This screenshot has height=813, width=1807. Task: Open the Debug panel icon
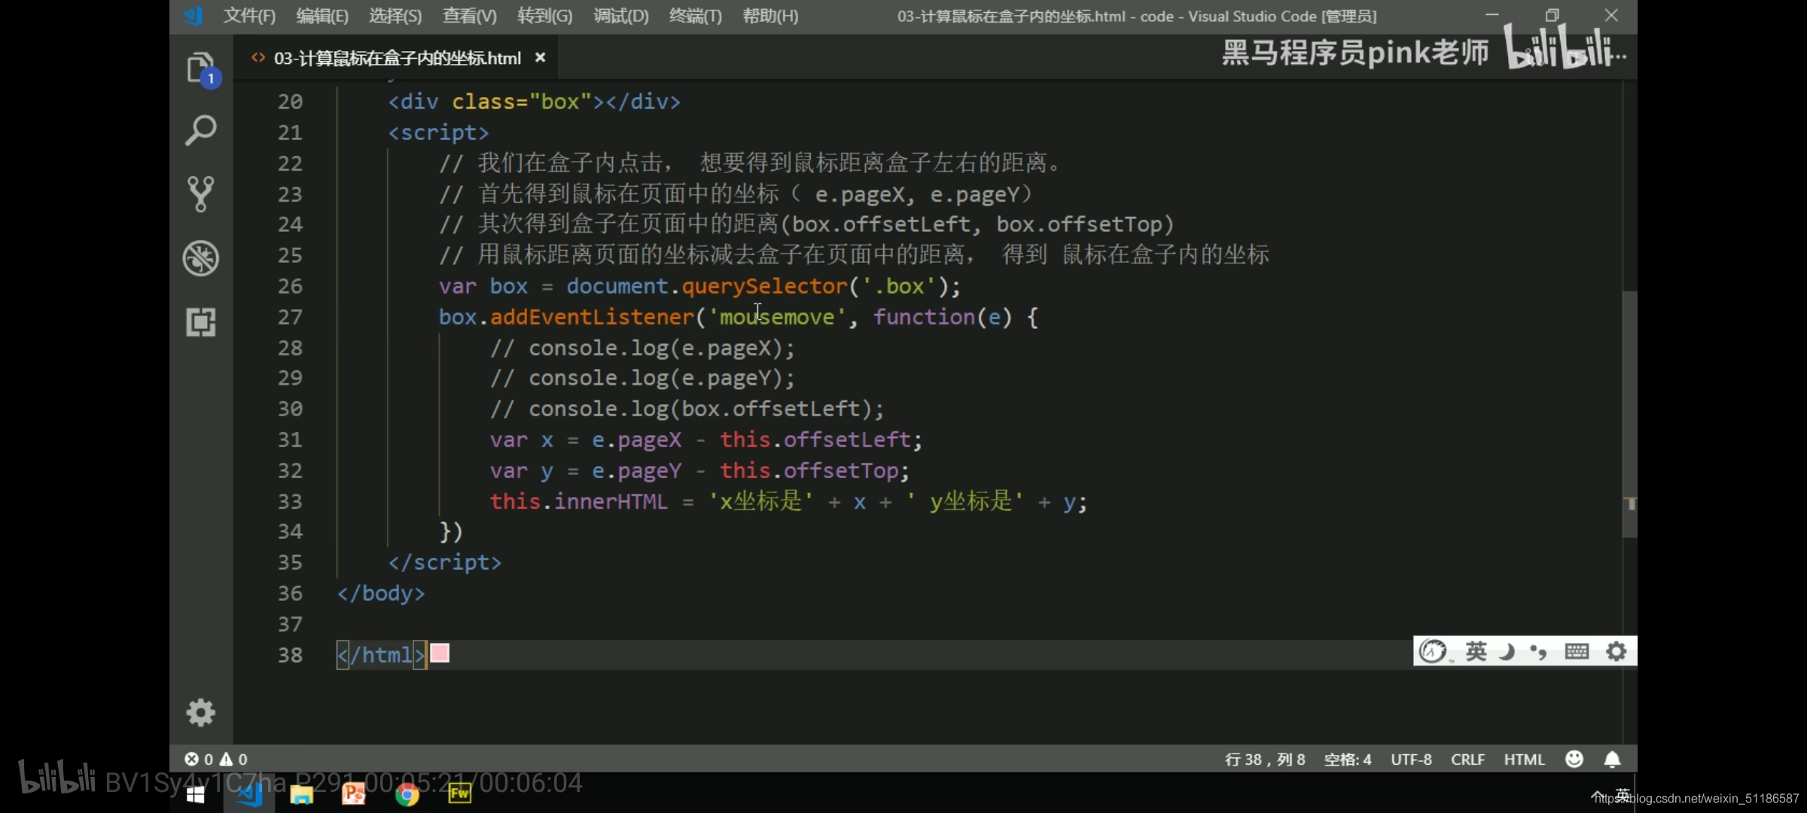(x=200, y=258)
